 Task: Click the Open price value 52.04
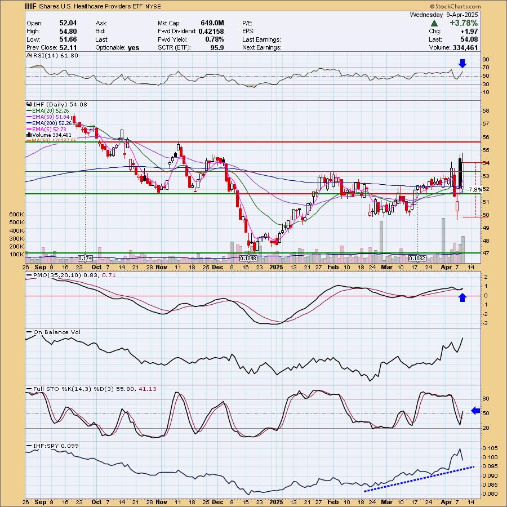68,23
